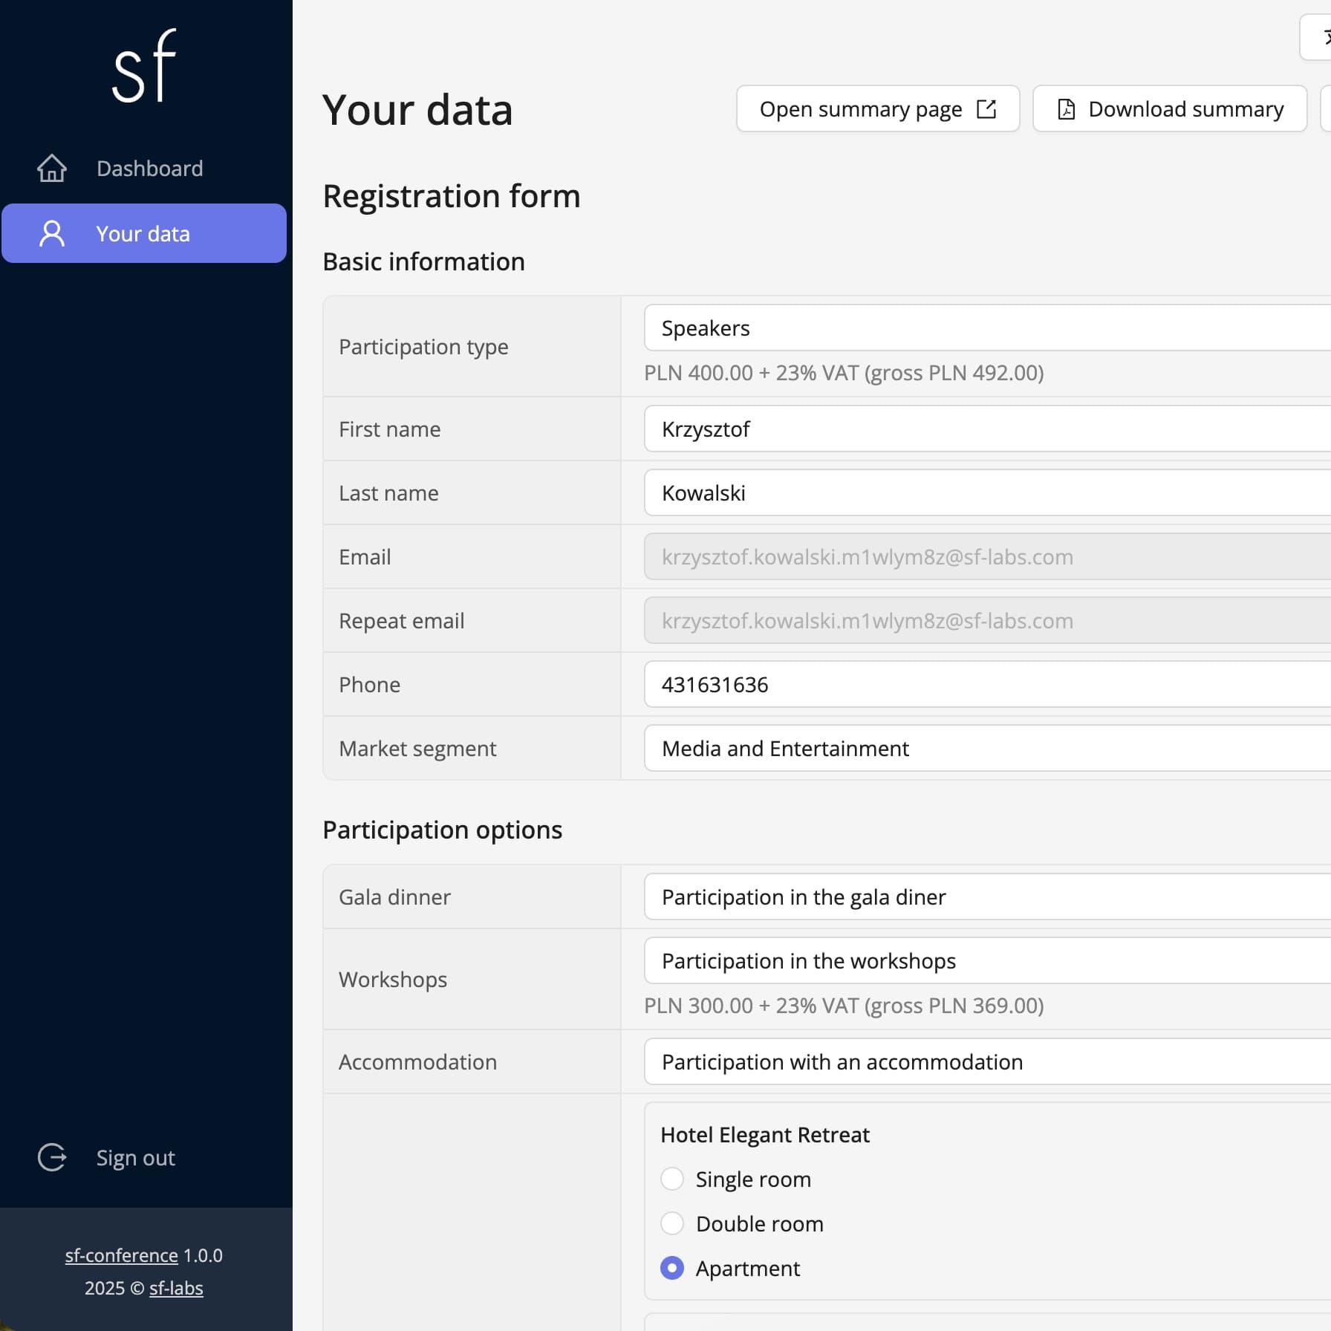Screen dimensions: 1331x1331
Task: Open the Participation type dropdown showing Speakers
Action: [x=966, y=328]
